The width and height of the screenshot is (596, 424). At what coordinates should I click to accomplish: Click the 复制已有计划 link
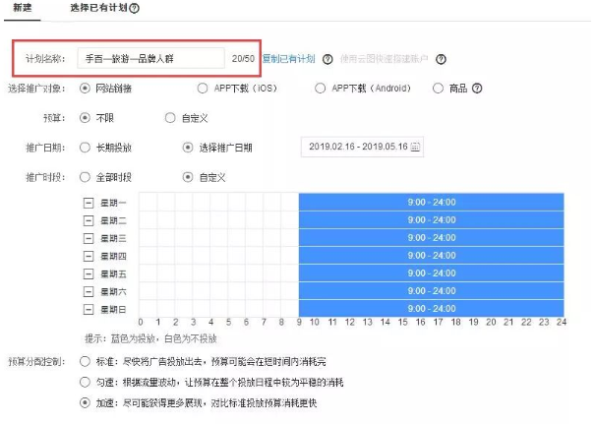point(289,59)
